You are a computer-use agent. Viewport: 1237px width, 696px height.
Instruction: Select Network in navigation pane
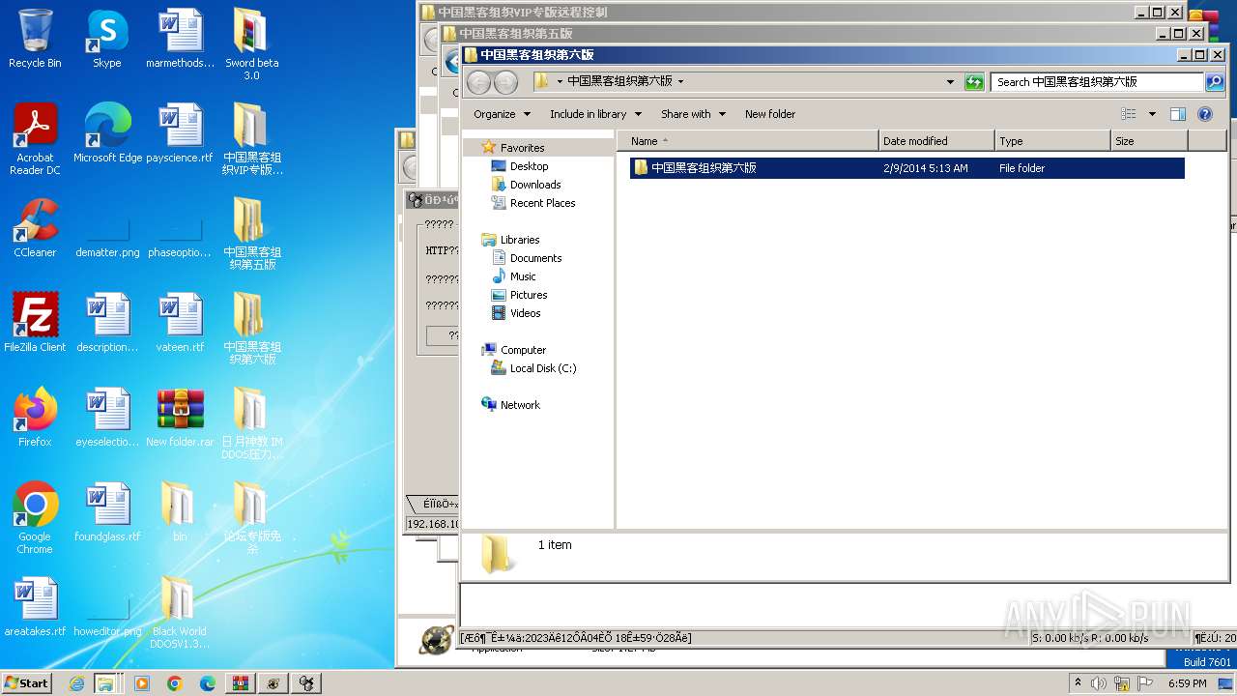click(x=520, y=405)
